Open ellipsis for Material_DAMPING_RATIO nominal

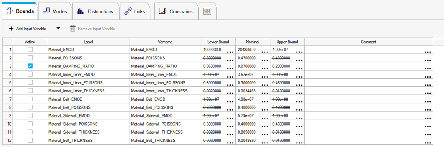pos(265,69)
